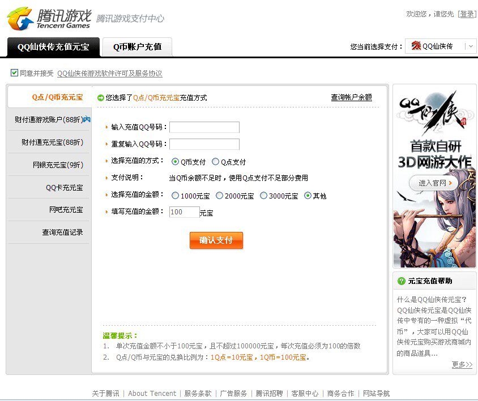Choose the 1000元宝 amount option
The image size is (478, 401).
(175, 196)
